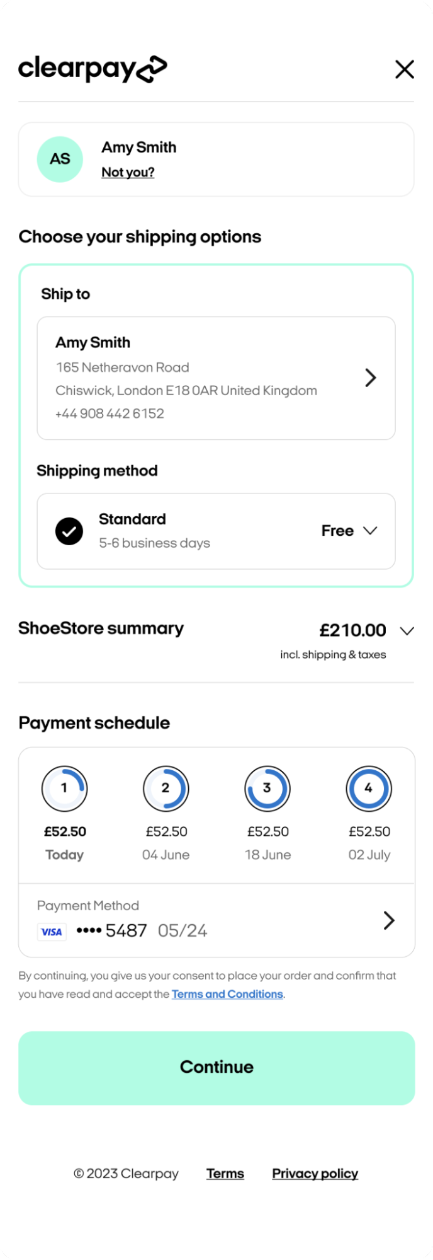
Task: Click the Terms footer link
Action: (225, 1173)
